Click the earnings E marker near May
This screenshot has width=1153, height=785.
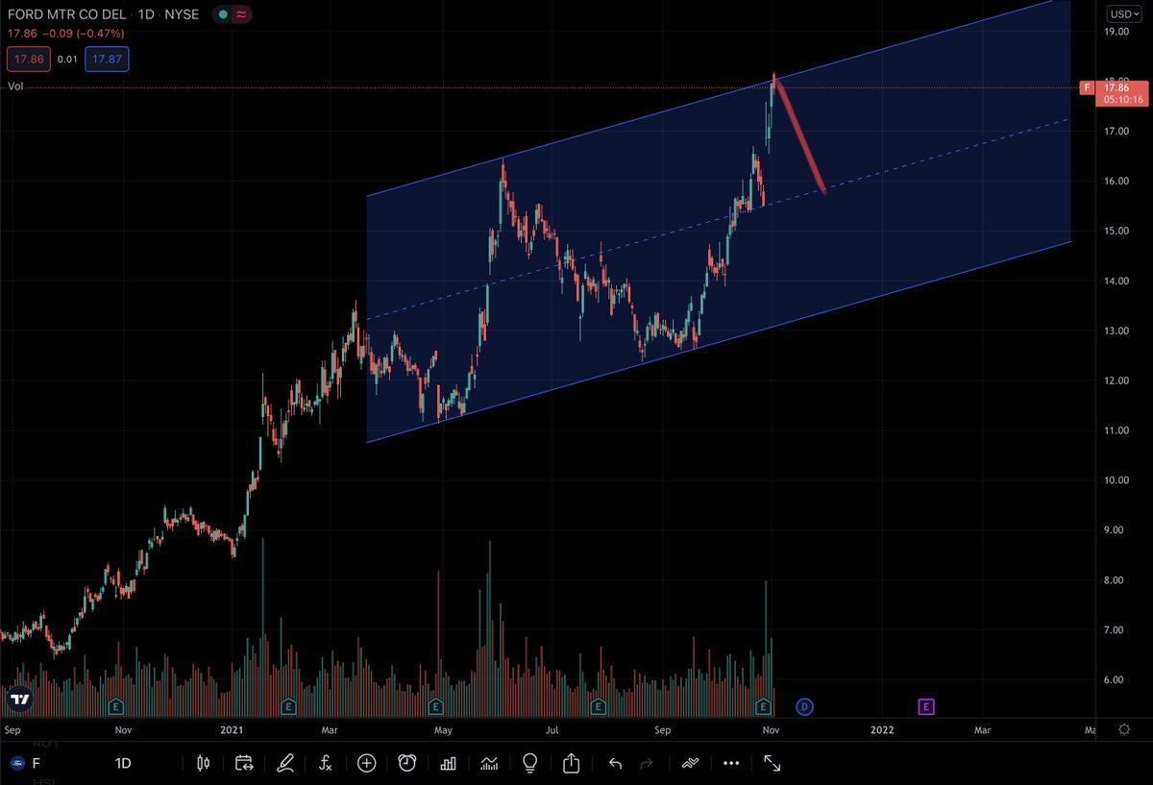[436, 707]
